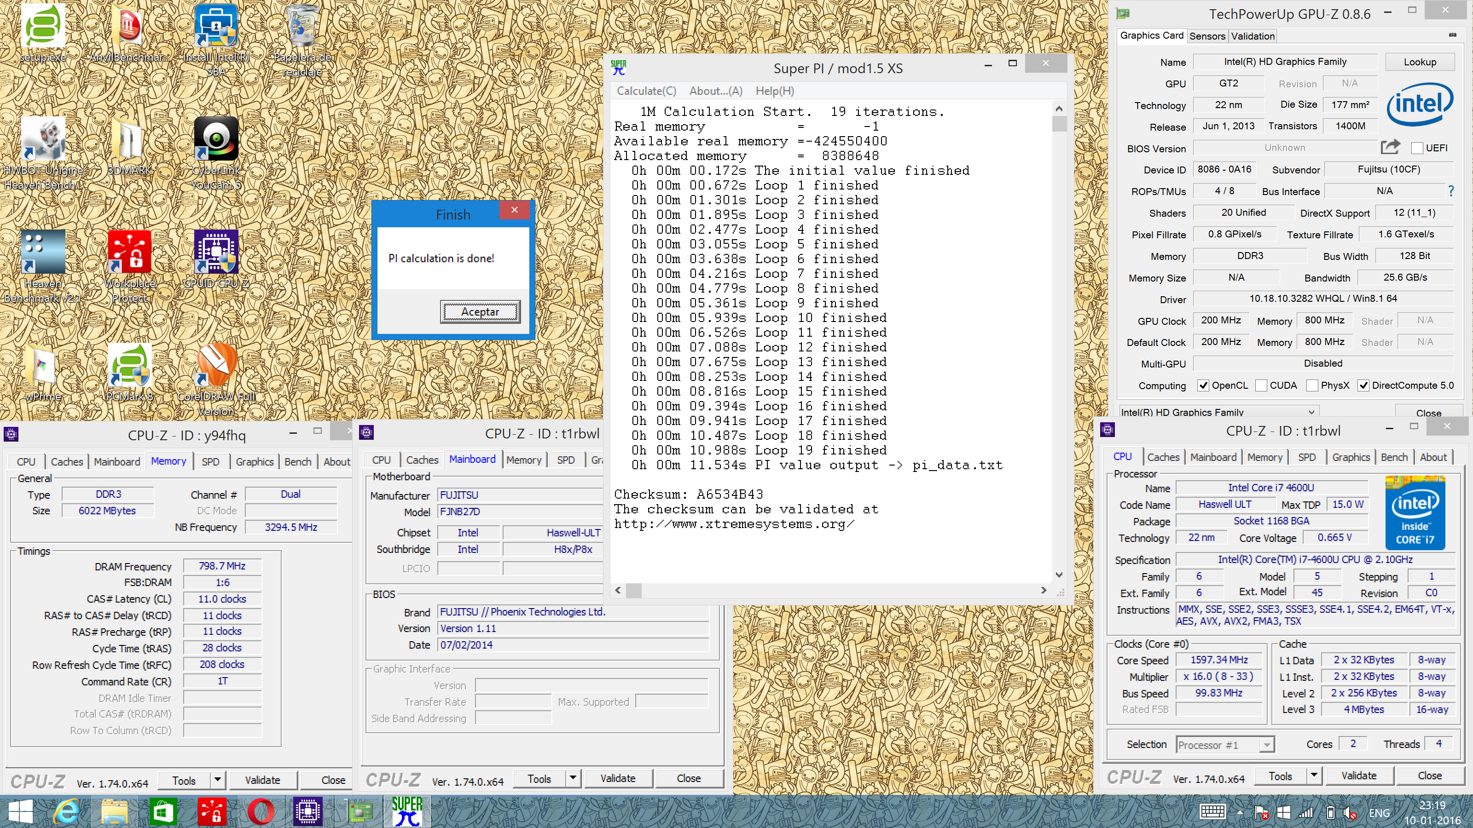
Task: Show hidden tray icons arrow
Action: tap(1240, 812)
